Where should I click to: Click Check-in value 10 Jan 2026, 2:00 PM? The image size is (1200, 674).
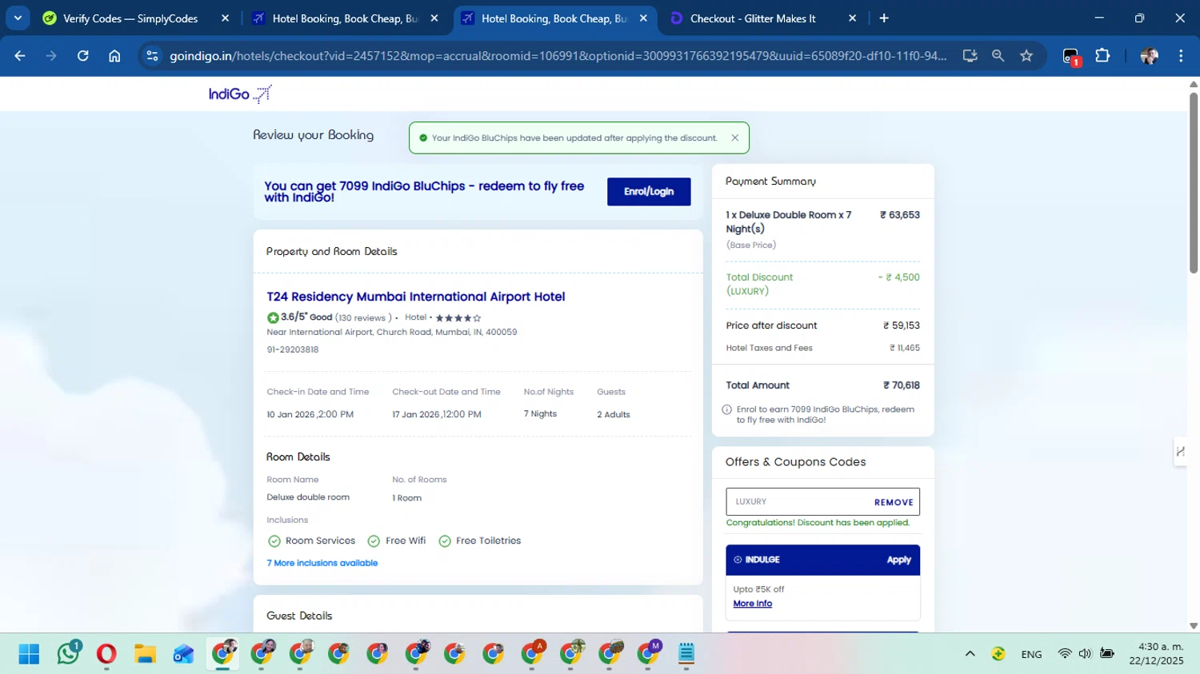tap(310, 415)
